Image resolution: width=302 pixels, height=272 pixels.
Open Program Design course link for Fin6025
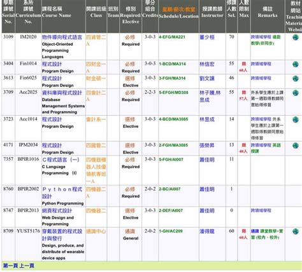click(52, 78)
